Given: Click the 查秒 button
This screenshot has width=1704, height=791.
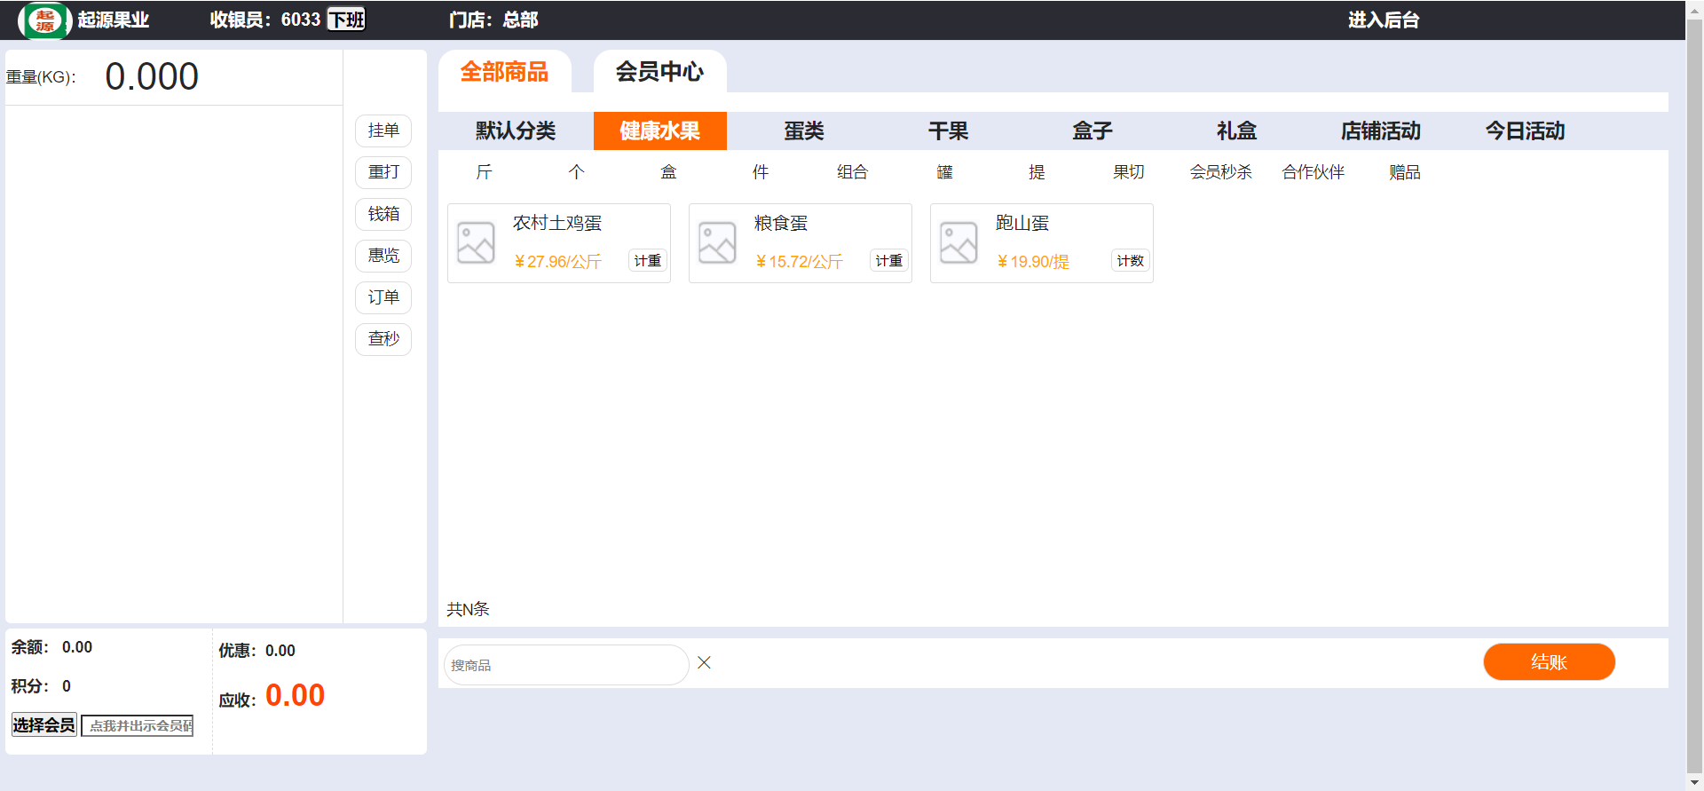Looking at the screenshot, I should (x=383, y=339).
